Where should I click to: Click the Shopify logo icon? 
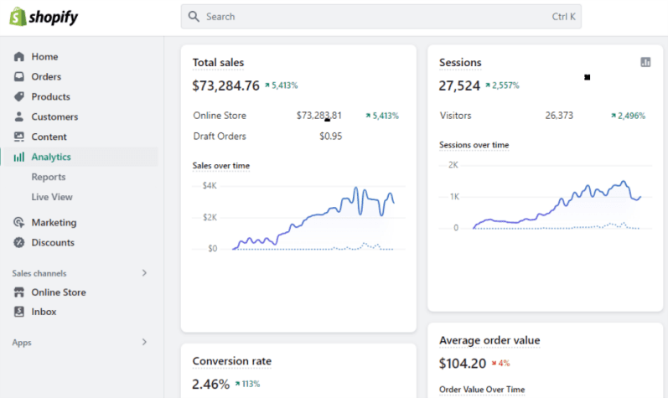pos(18,17)
